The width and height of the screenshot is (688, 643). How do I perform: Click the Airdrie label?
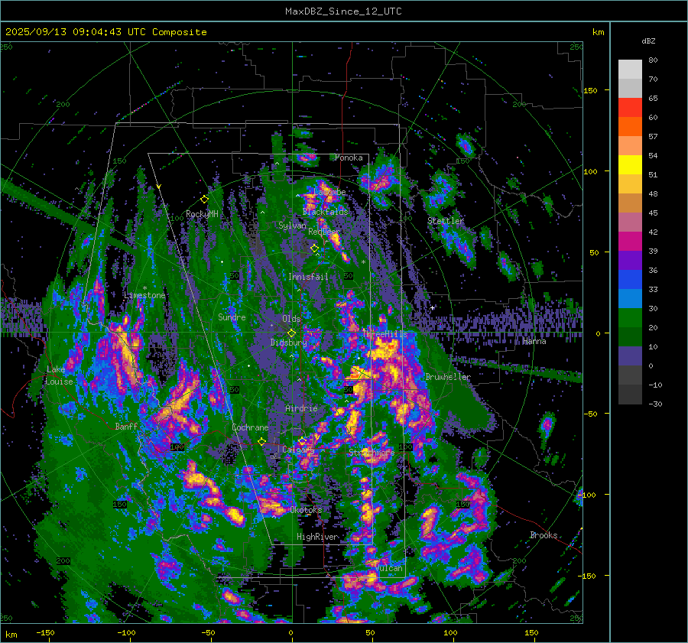coord(301,408)
